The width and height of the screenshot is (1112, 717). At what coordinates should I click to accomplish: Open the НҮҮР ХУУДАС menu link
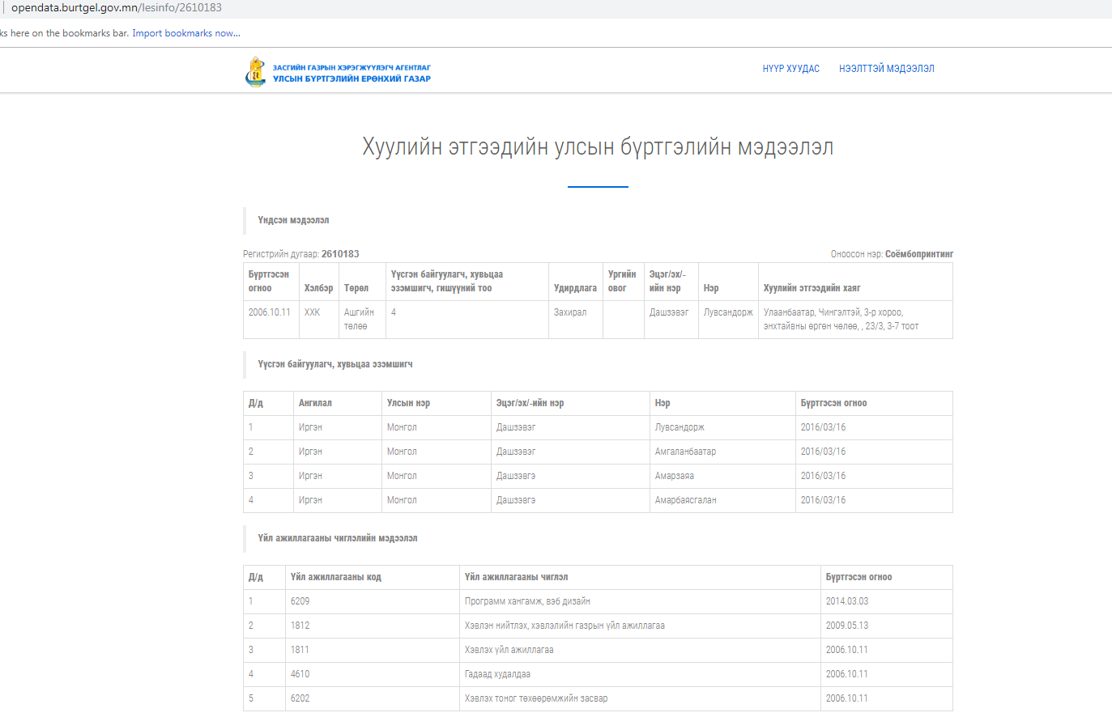pos(790,69)
